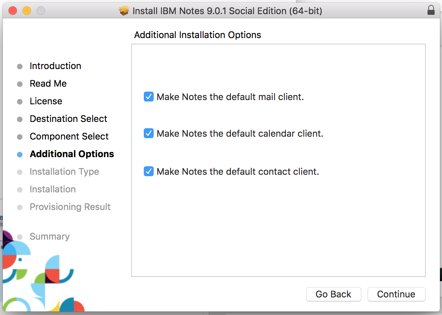The width and height of the screenshot is (442, 315).
Task: Select the Read Me step
Action: coord(48,84)
